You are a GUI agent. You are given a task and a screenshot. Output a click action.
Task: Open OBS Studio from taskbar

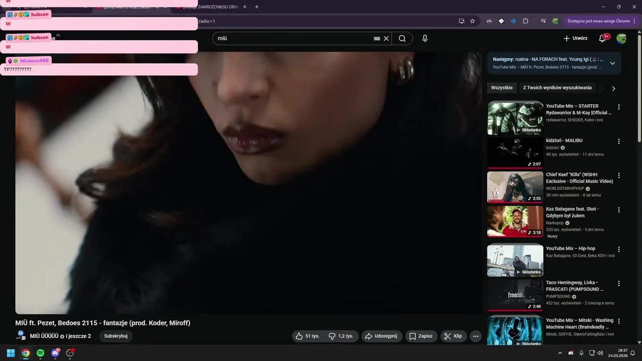pos(70,353)
